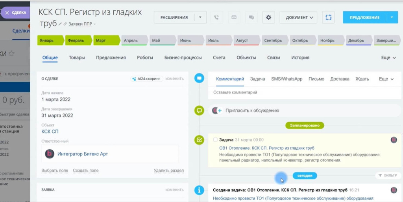Open the КСК СП object link

[50, 132]
